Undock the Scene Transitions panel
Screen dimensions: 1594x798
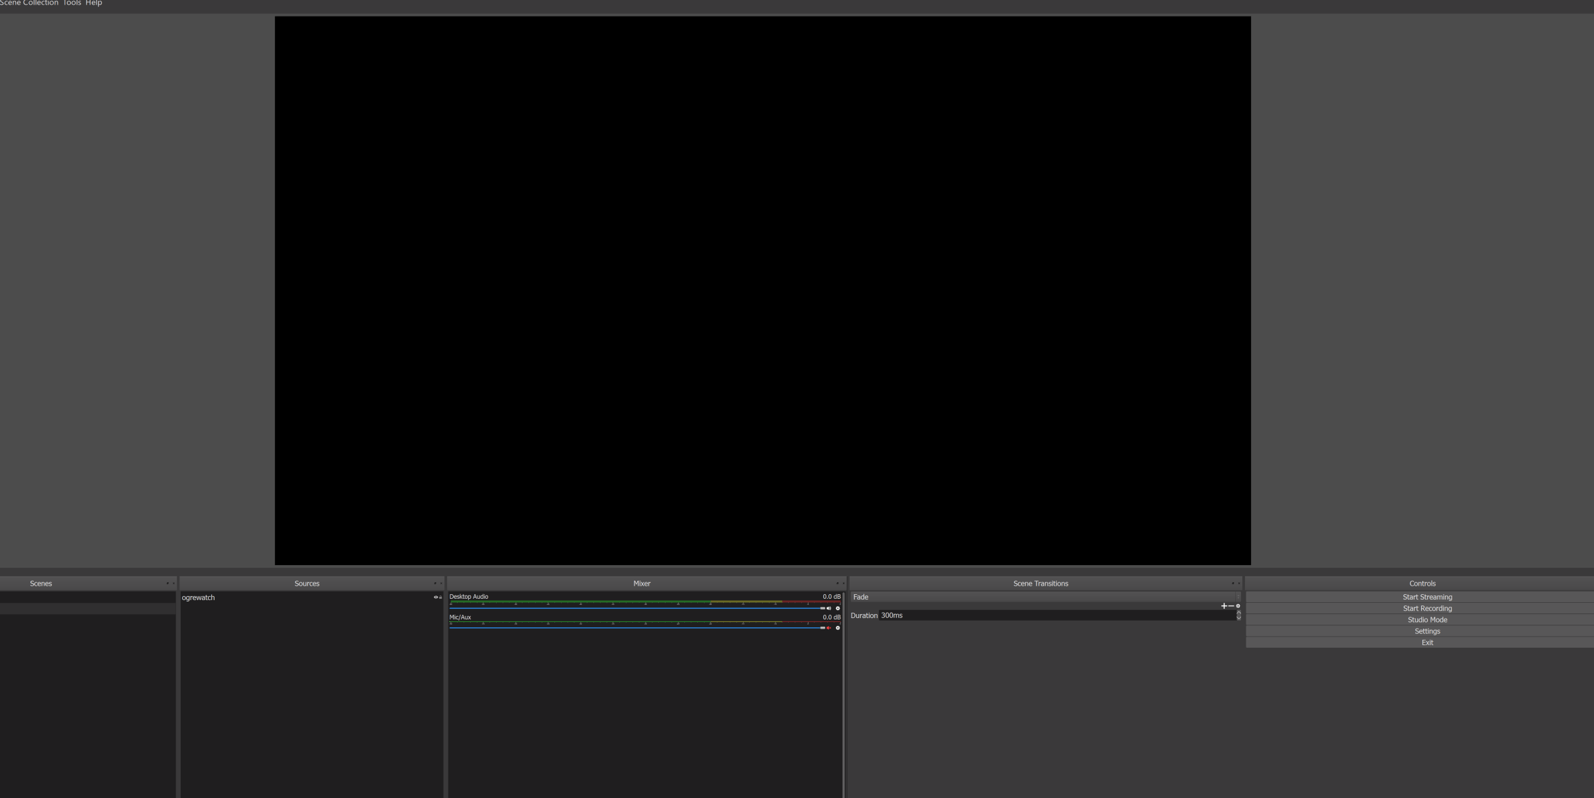tap(1232, 584)
